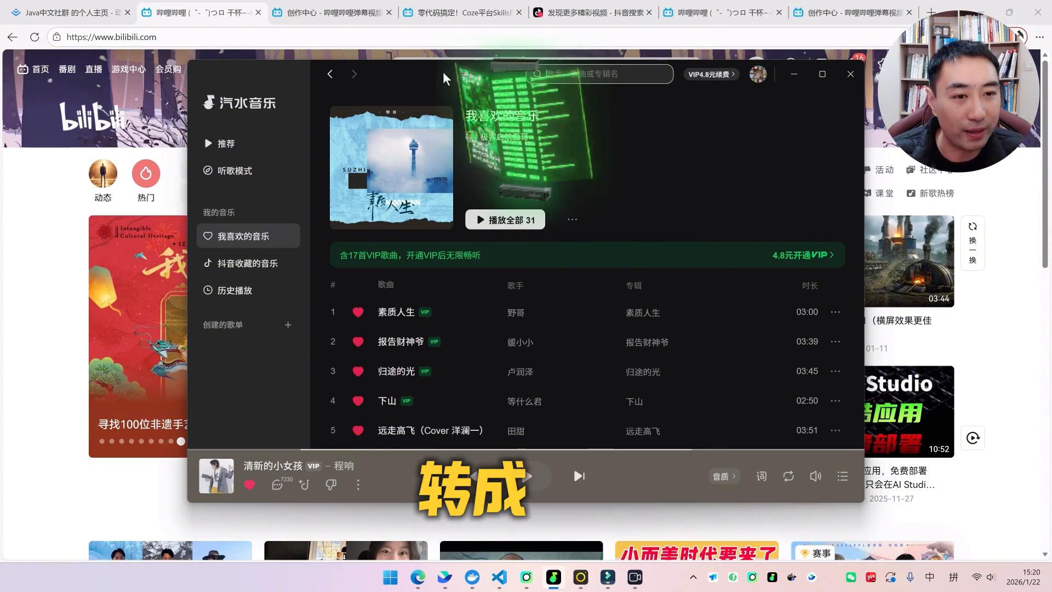Click the lyrics icon in player bar
Image resolution: width=1052 pixels, height=592 pixels.
point(762,476)
